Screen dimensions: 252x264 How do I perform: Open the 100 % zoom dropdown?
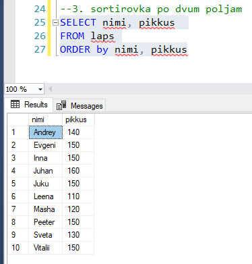40,89
